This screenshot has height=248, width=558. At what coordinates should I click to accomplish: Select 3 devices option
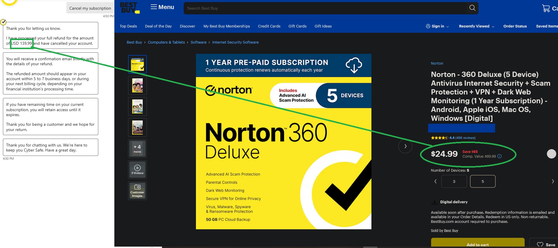(x=454, y=181)
